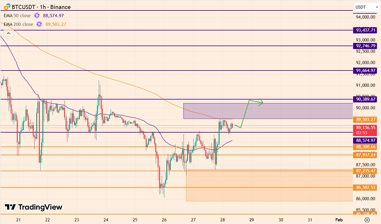
Task: Click the Bitcoin coin icon in the legend
Action: 6,8
